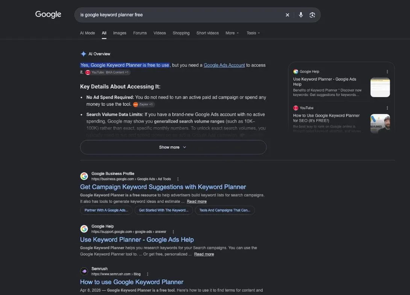Viewport: 410px width, 295px height.
Task: Select the All results tab
Action: 104,33
